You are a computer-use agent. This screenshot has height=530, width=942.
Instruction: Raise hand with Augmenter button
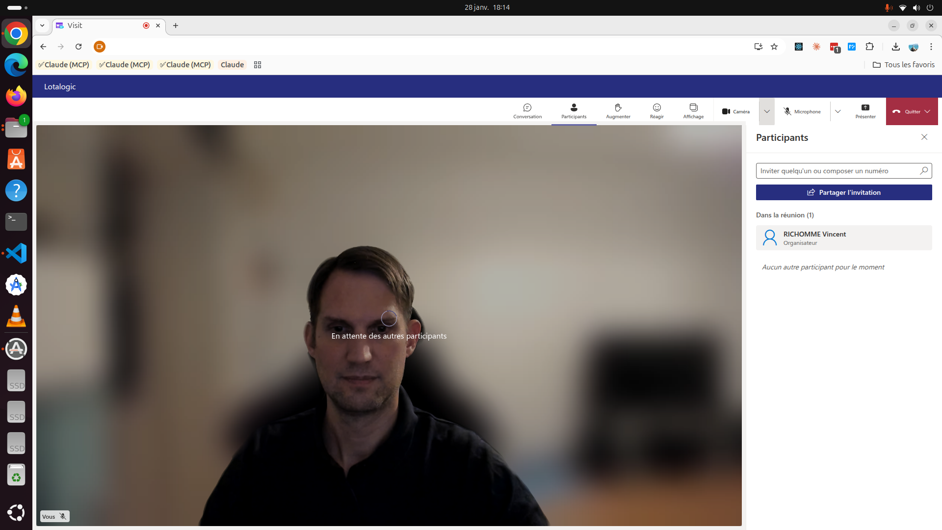pos(618,111)
